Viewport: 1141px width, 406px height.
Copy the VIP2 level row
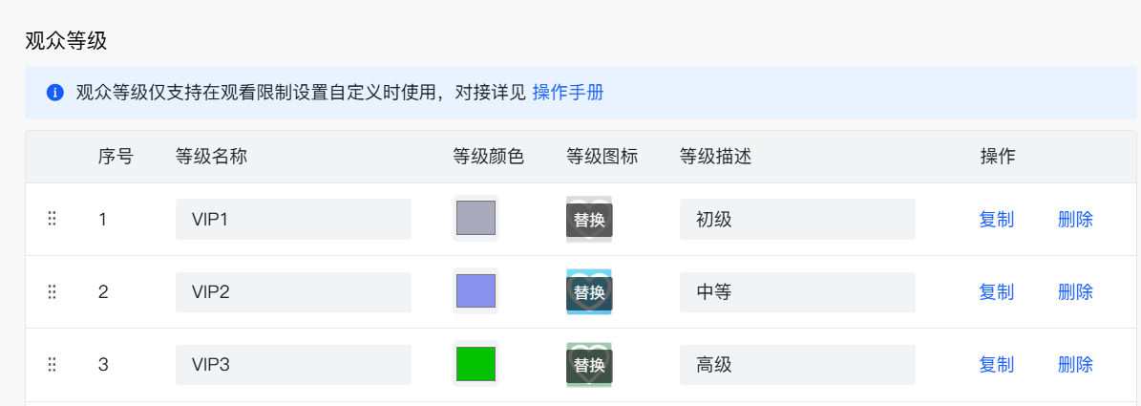click(996, 292)
